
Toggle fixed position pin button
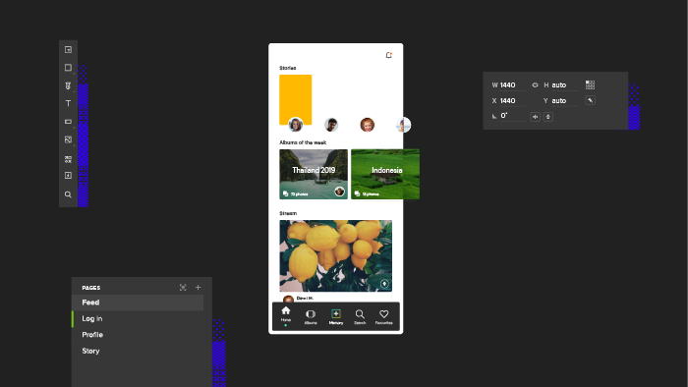pyautogui.click(x=590, y=100)
